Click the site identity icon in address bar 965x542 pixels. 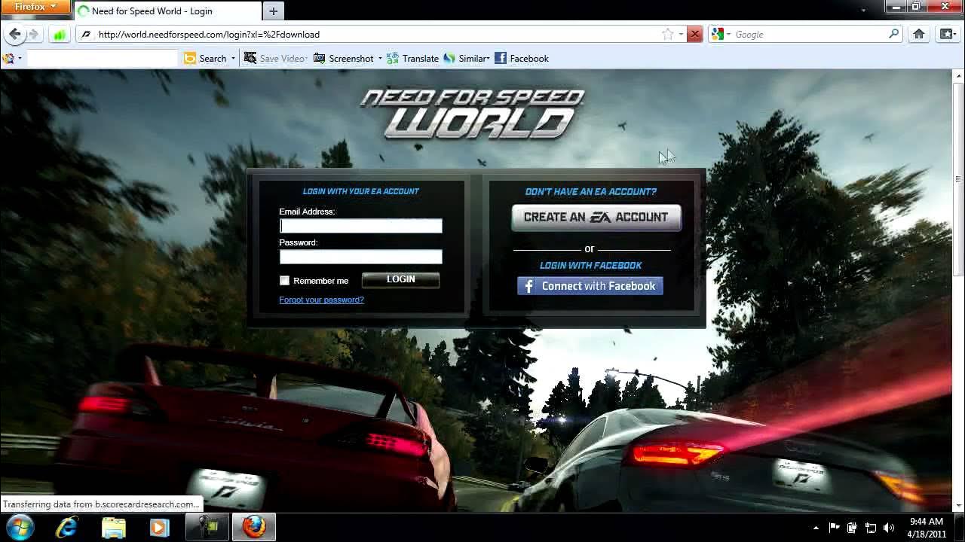(x=85, y=34)
